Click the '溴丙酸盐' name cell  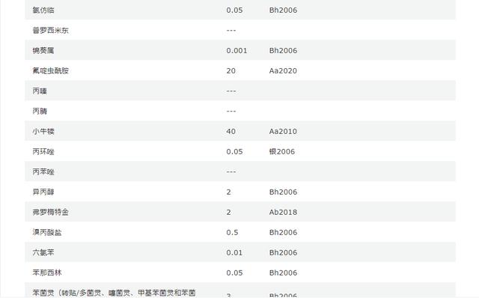(x=46, y=232)
